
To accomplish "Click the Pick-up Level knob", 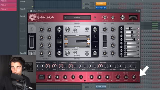I will 95,29.
